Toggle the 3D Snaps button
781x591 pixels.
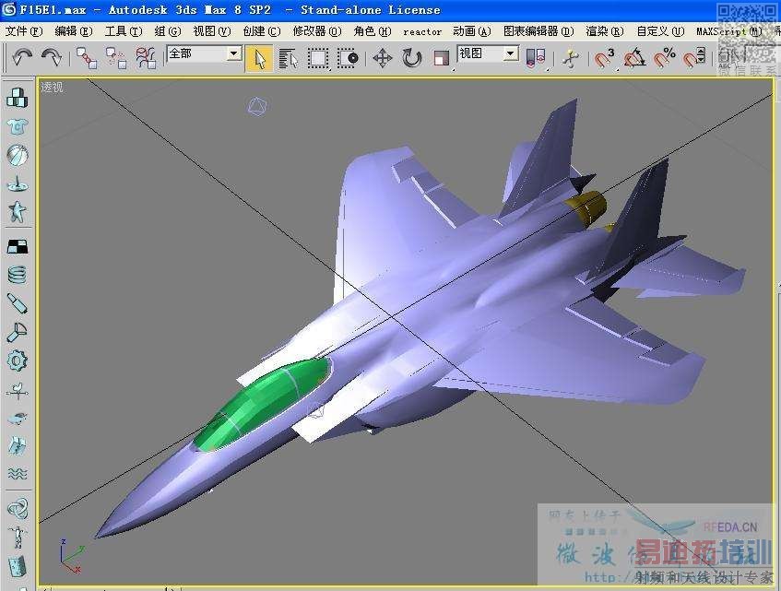(x=604, y=58)
